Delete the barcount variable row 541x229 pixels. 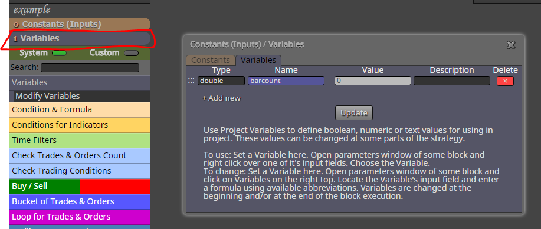click(x=505, y=81)
